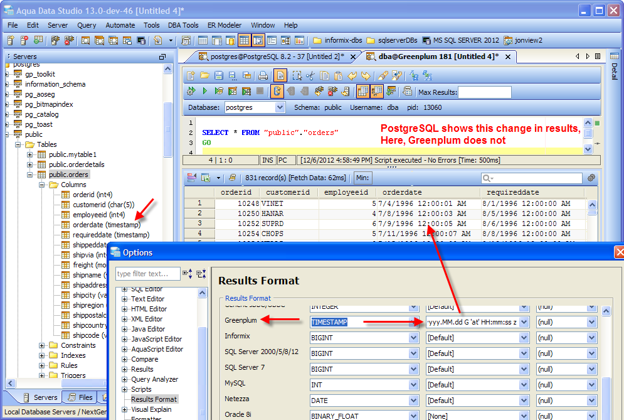Execute the script with the gear-arrows icon

[x=191, y=91]
